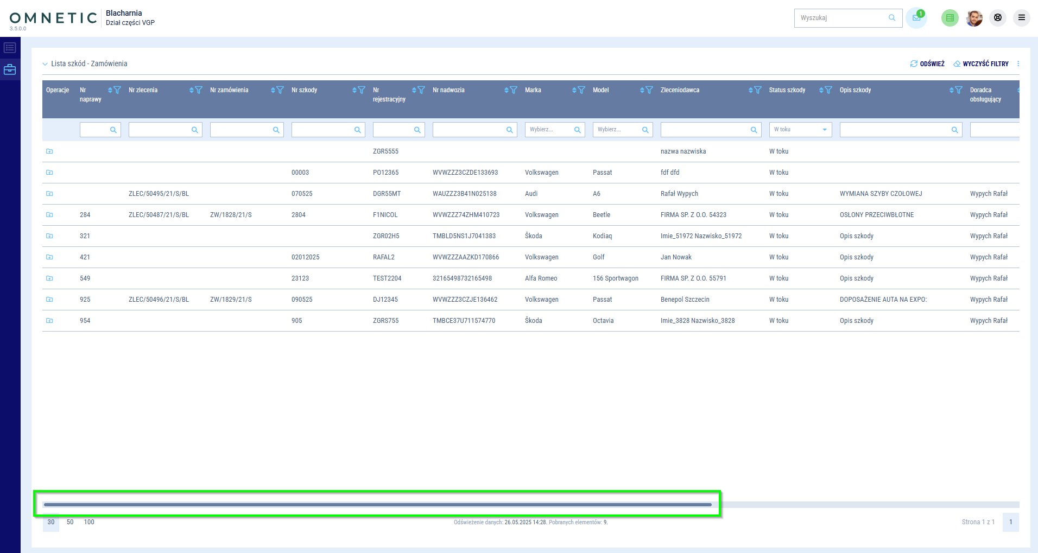Click the ODŚWIEŻ refresh button

point(927,64)
